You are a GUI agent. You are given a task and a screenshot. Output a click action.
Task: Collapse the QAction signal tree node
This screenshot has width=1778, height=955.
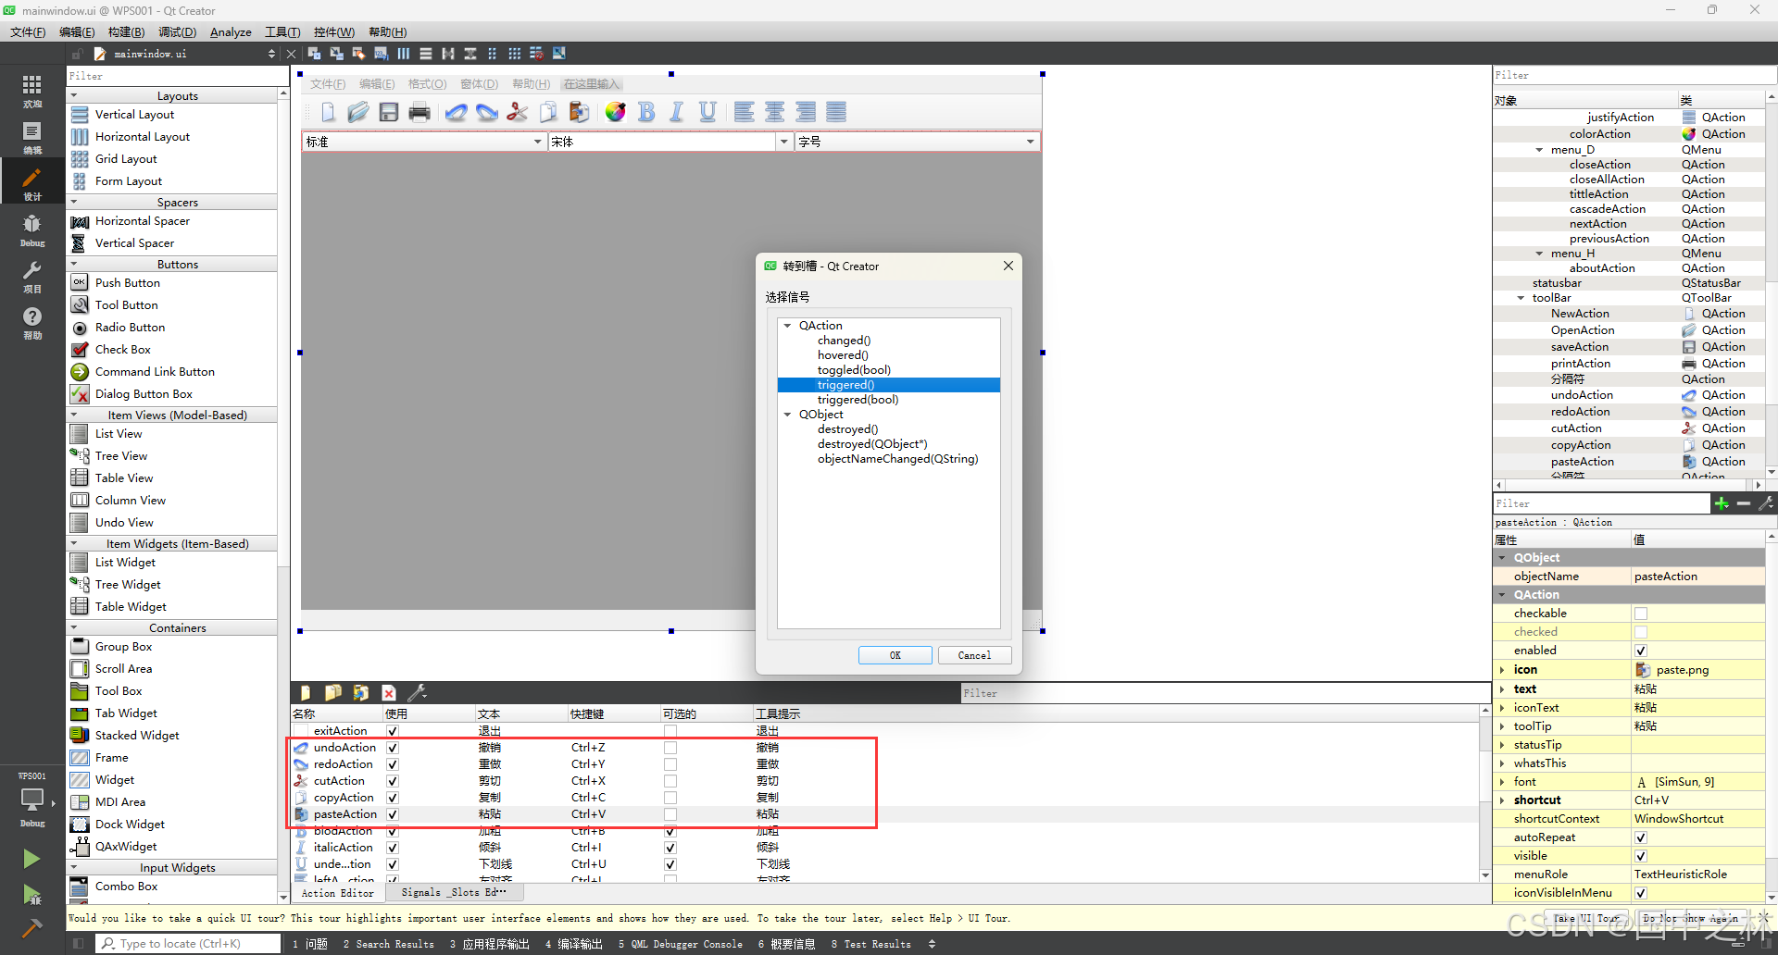[x=788, y=326]
